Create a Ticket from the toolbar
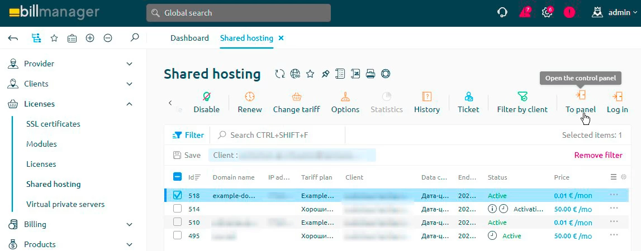 [x=468, y=96]
